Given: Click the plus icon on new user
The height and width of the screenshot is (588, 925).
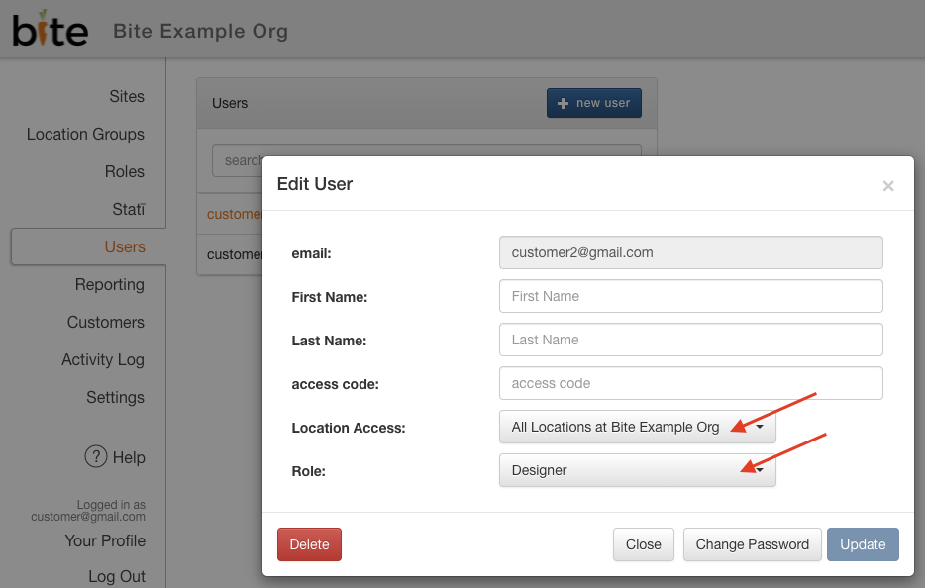Looking at the screenshot, I should click(x=563, y=103).
